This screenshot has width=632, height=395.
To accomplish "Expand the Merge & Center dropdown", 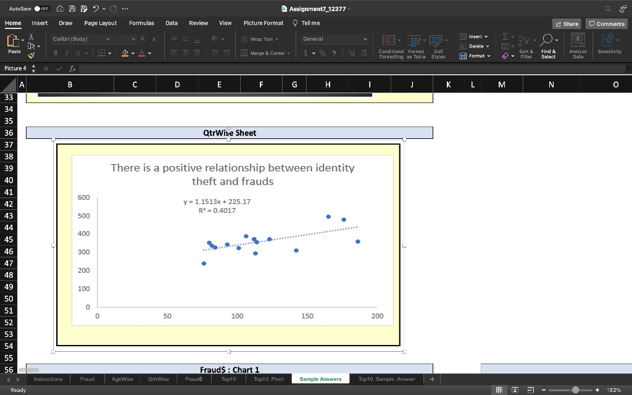I will 288,53.
